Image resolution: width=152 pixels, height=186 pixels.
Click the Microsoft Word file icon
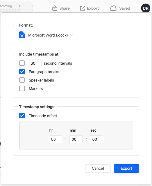[22, 35]
